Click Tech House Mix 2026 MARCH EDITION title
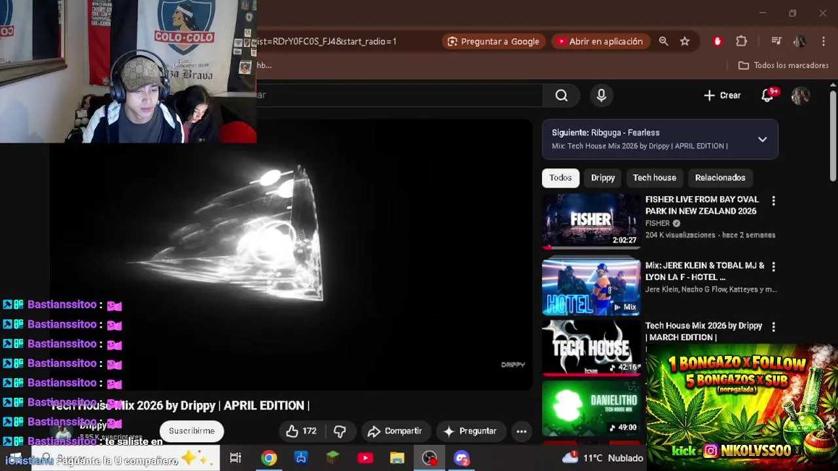The width and height of the screenshot is (838, 471). pos(704,332)
